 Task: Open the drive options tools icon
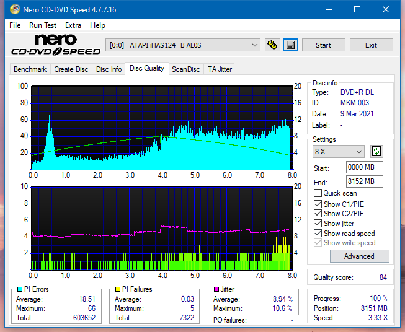click(272, 45)
